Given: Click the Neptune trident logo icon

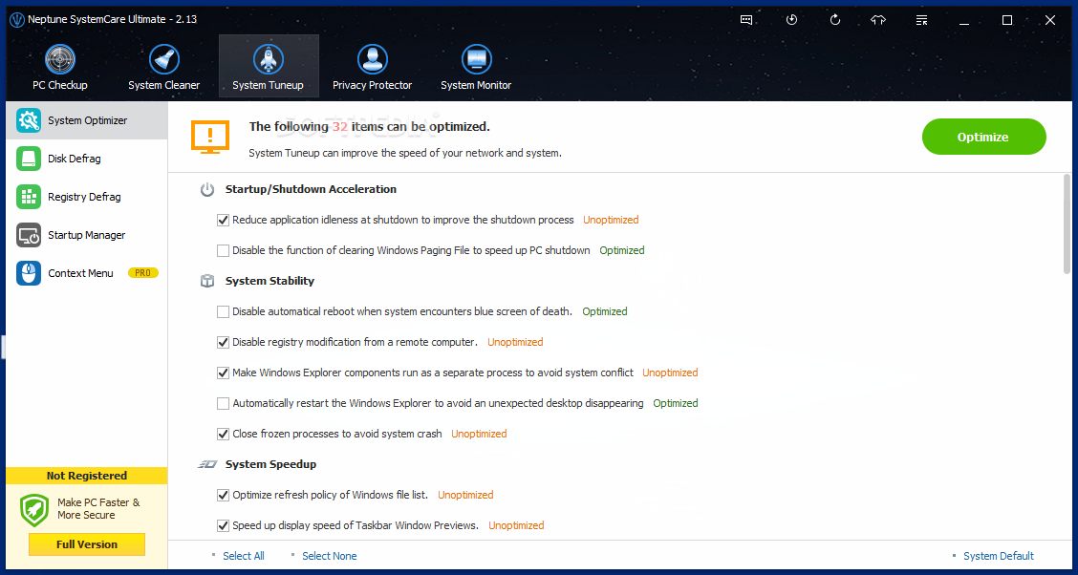Looking at the screenshot, I should point(17,19).
